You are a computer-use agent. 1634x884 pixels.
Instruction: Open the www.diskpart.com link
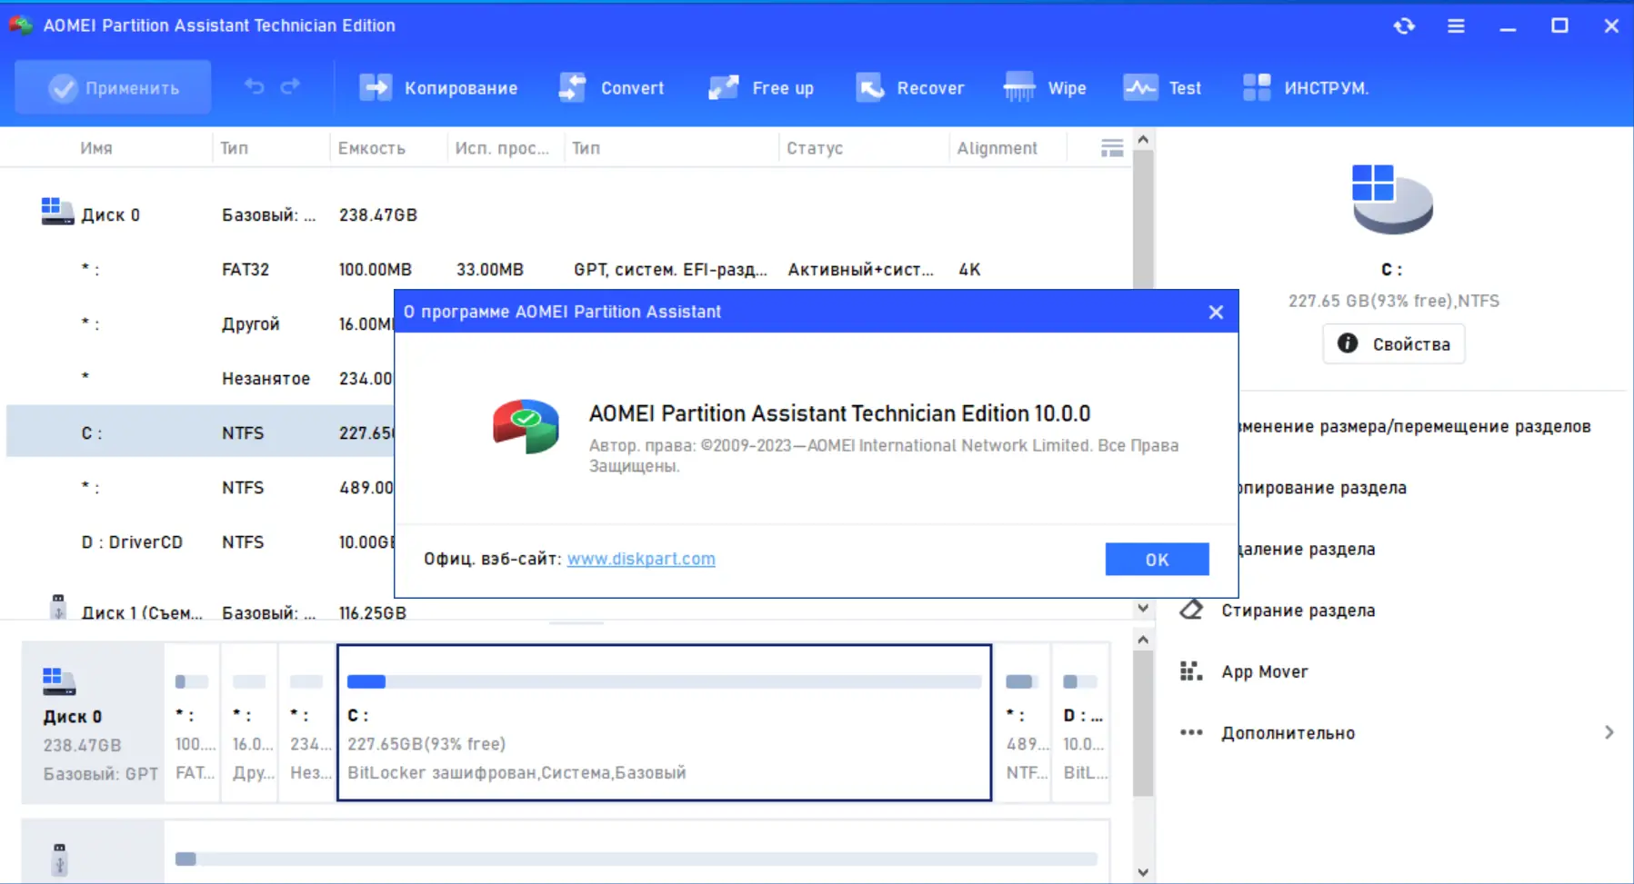[x=641, y=559]
